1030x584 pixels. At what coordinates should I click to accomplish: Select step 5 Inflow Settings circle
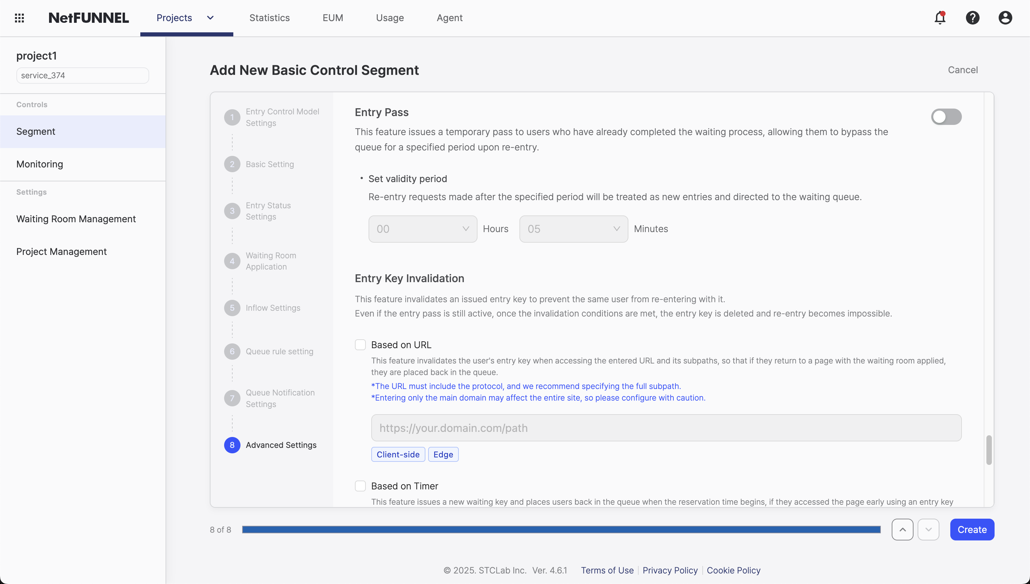click(x=232, y=308)
